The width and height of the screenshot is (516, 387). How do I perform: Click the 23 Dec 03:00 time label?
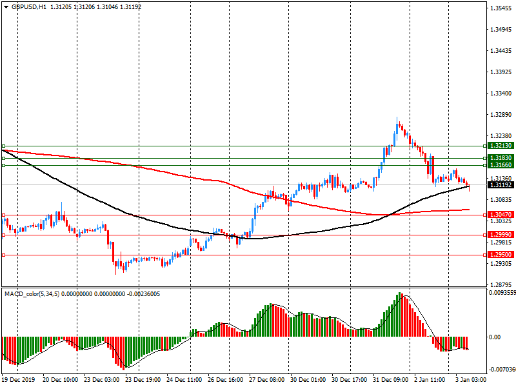coord(101,380)
